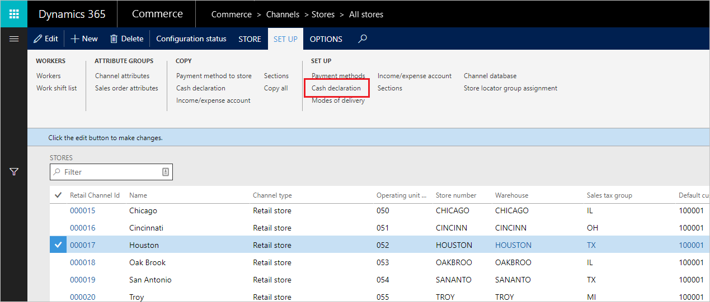Click the Commerce module title
This screenshot has height=302, width=710.
[x=157, y=14]
